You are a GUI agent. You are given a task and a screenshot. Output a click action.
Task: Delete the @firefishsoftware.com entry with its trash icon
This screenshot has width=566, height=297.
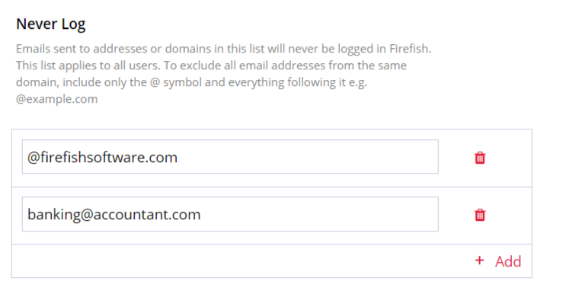(x=480, y=158)
